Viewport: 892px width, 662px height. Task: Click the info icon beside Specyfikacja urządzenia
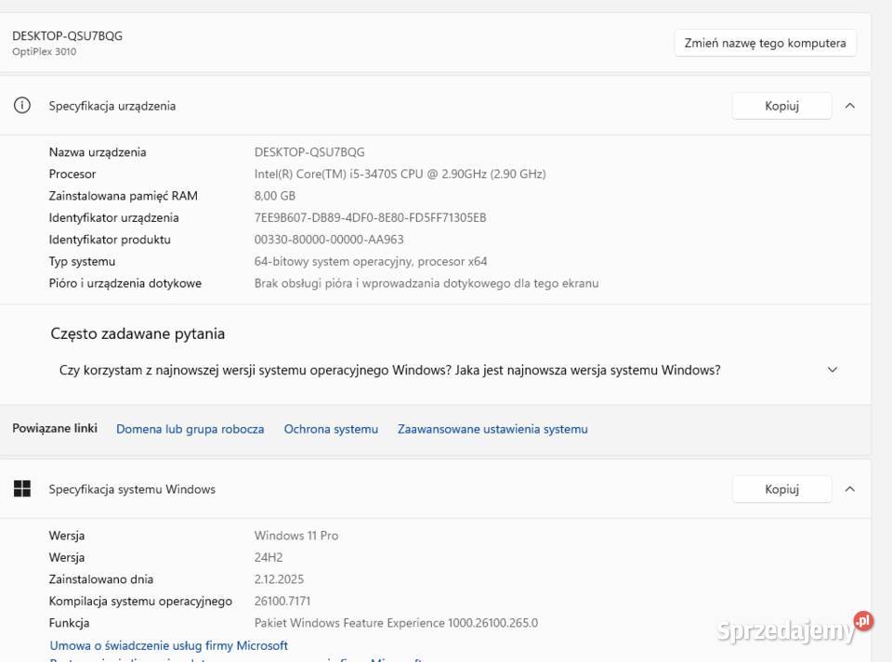[x=22, y=106]
